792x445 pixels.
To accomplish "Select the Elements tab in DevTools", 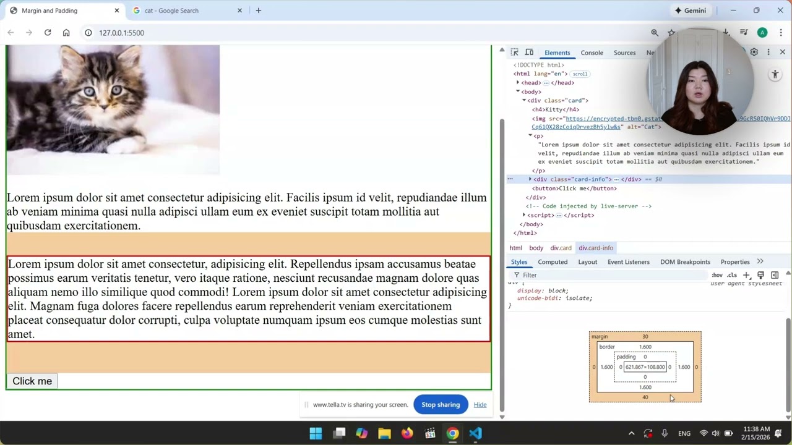I will coord(557,53).
